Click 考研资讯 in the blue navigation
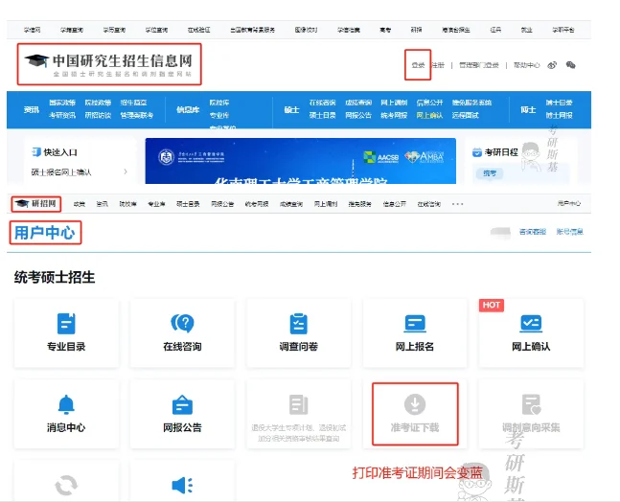The height and width of the screenshot is (502, 620). tap(62, 115)
